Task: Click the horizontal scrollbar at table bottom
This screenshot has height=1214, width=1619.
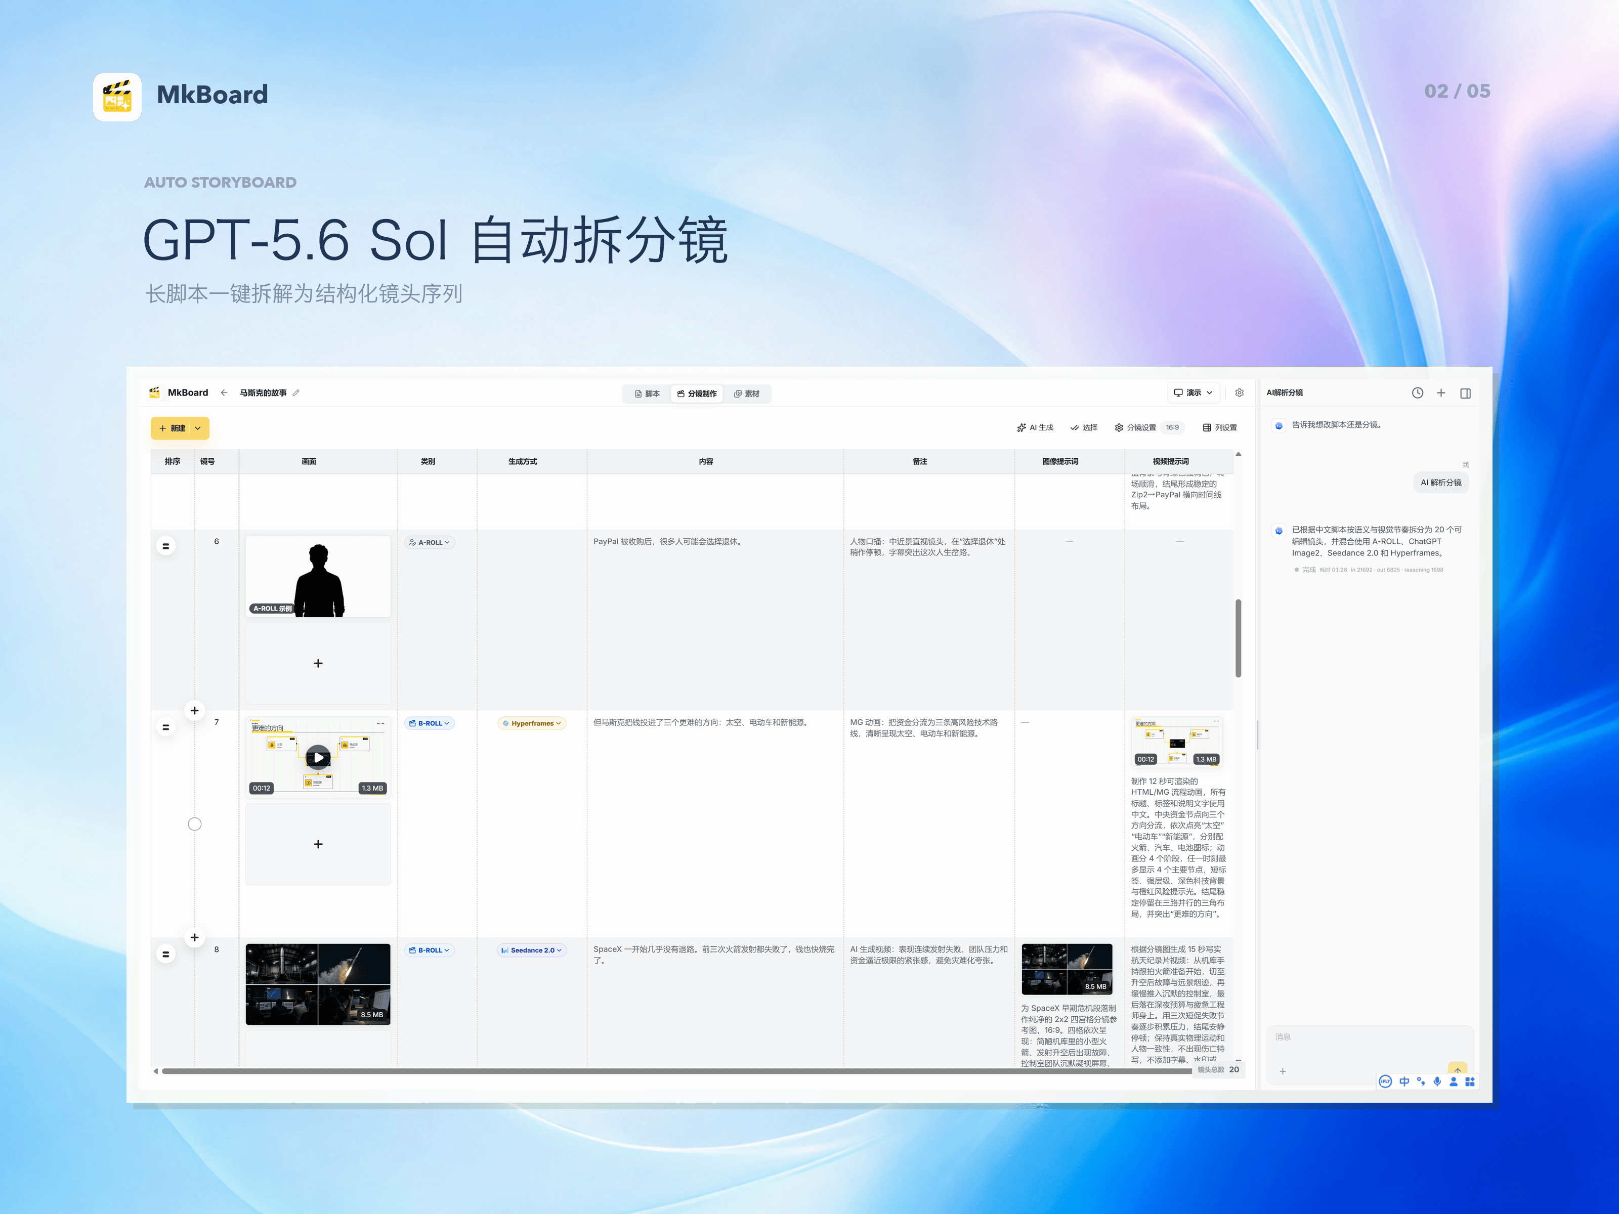Action: click(676, 1071)
